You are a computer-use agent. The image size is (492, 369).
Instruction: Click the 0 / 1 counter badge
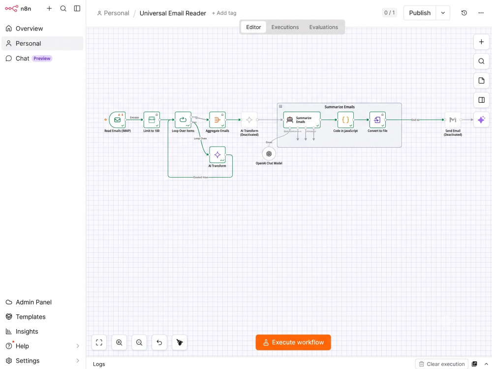point(389,13)
